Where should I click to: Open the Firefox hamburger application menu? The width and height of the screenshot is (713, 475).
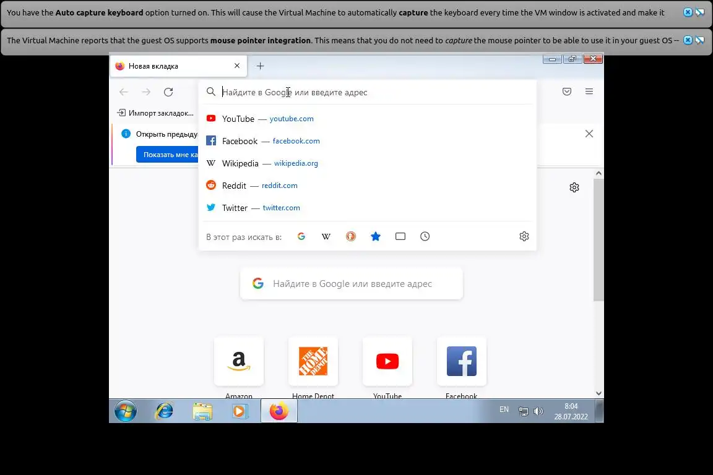pos(589,92)
